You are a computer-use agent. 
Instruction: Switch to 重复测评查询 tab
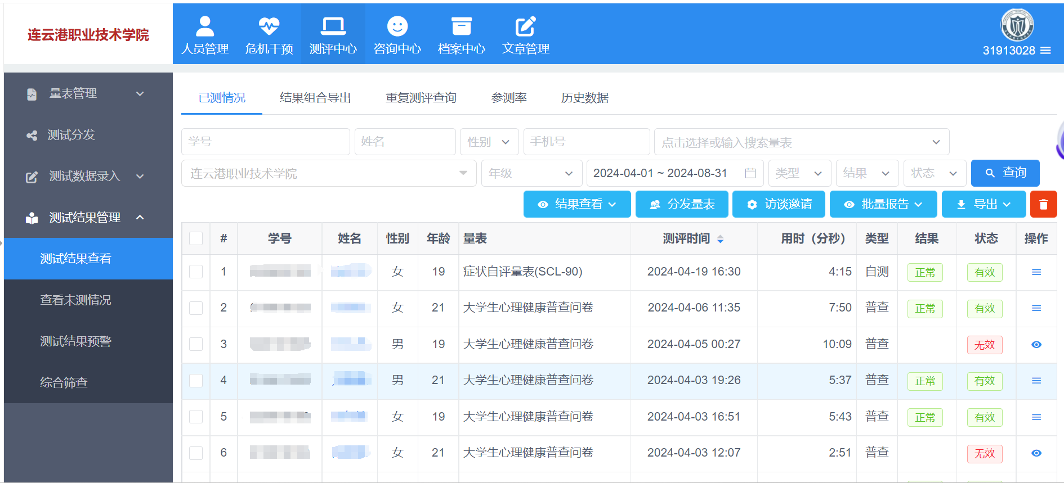click(x=421, y=98)
